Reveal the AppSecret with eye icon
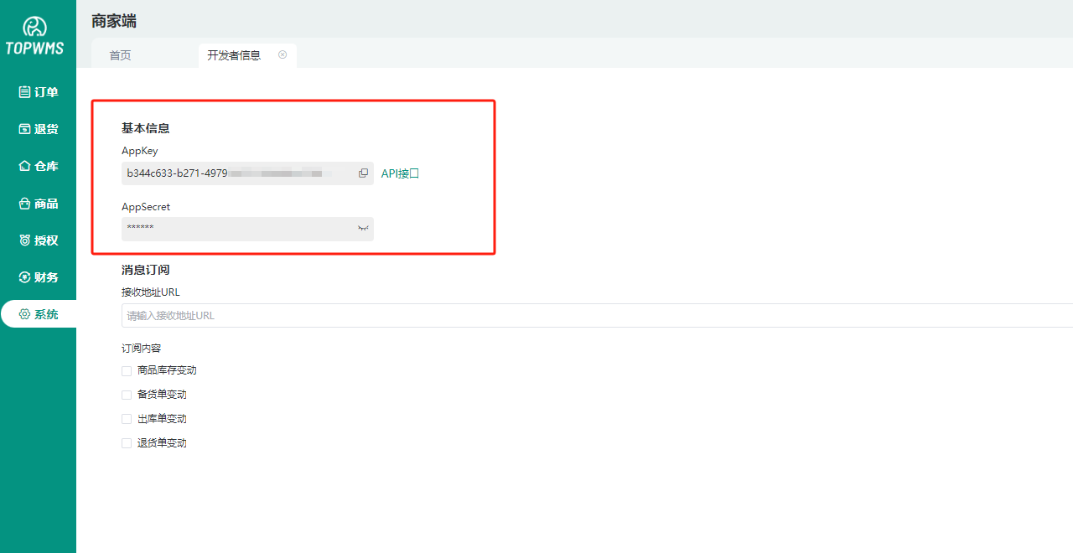 point(363,228)
